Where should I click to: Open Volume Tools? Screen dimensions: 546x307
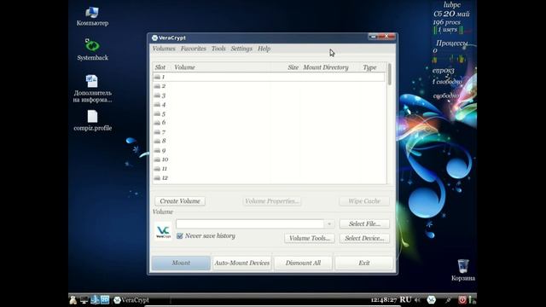(310, 239)
